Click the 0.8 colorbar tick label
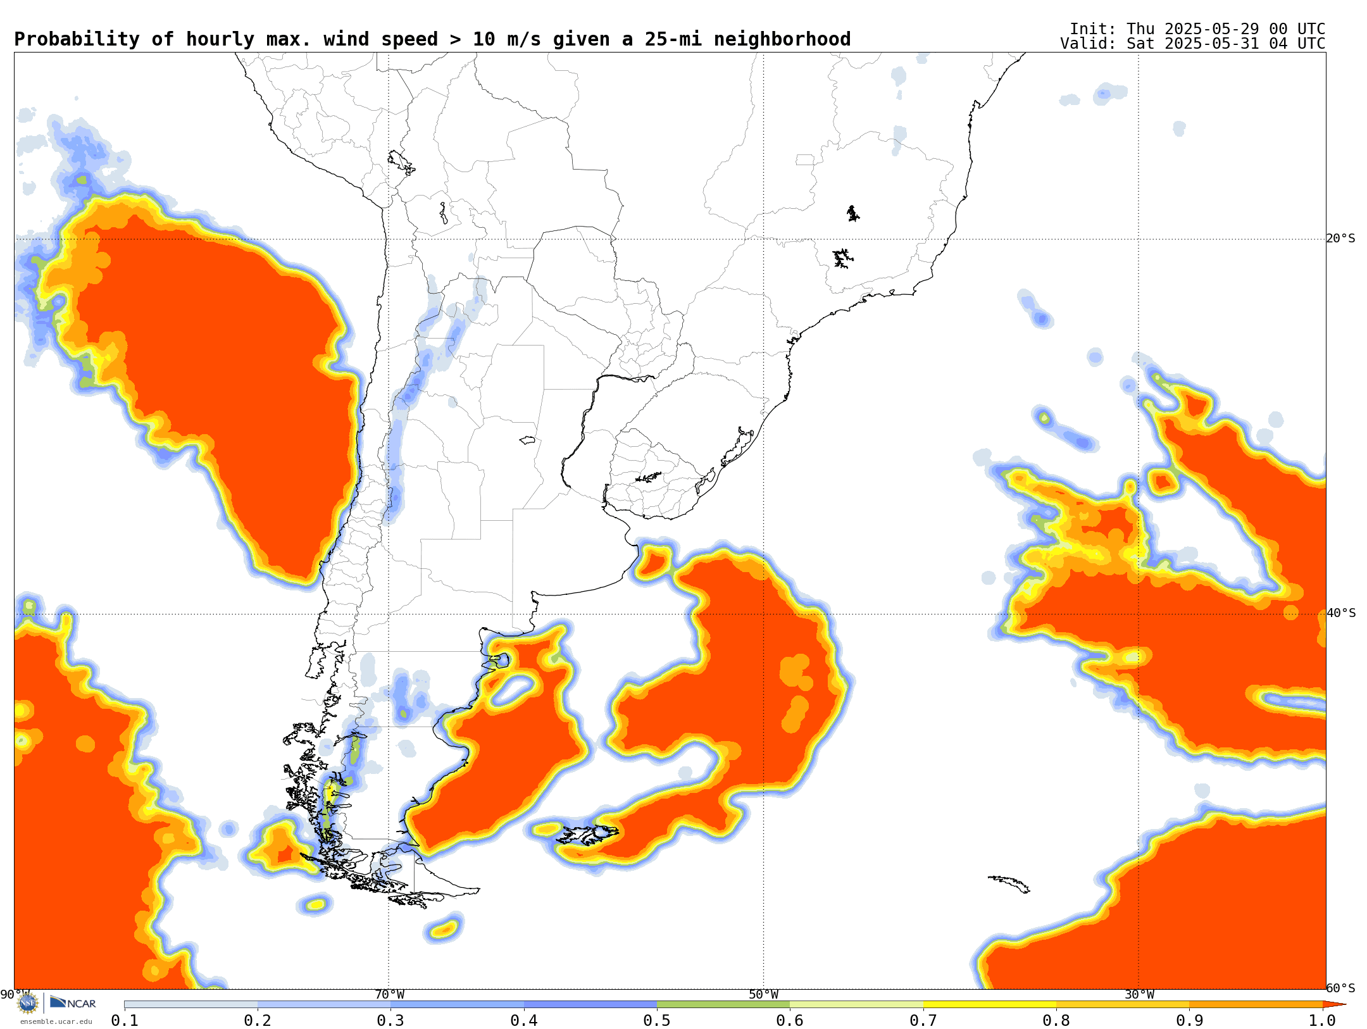 click(x=1056, y=1021)
